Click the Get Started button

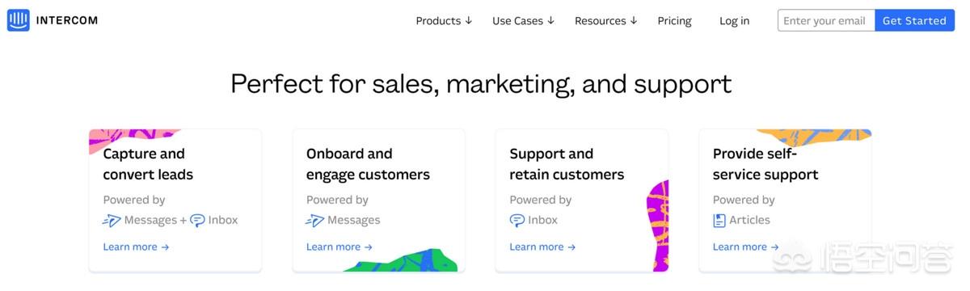[914, 21]
